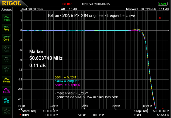The image size is (171, 118).
Task: Click the RIGOL logo
Action: (x=11, y=3)
